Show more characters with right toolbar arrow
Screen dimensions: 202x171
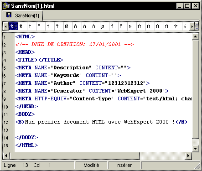tap(192, 26)
